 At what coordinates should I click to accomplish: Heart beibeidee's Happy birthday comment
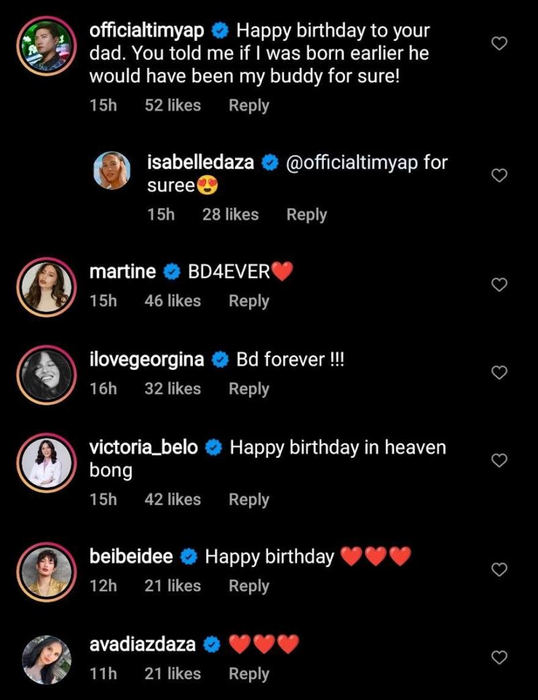click(x=499, y=570)
